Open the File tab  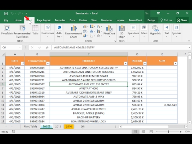6,20
